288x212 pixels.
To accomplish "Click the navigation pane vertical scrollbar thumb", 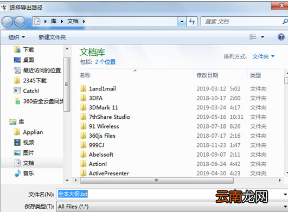I will pyautogui.click(x=67, y=84).
